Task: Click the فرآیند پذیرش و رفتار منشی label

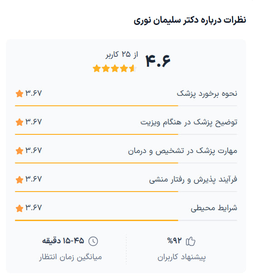Action: tap(193, 180)
